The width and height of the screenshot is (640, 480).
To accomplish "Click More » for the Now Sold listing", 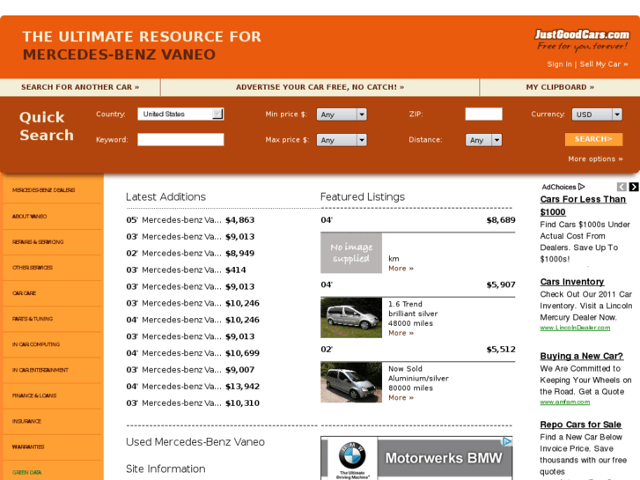I will pos(401,397).
